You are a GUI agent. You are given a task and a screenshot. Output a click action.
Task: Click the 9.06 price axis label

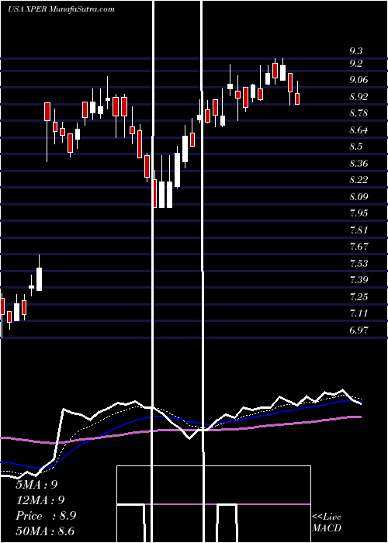click(359, 80)
